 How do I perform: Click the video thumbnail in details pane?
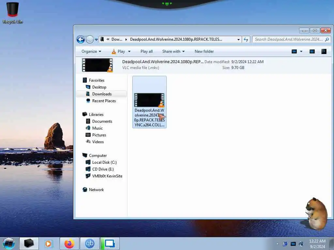coord(98,65)
